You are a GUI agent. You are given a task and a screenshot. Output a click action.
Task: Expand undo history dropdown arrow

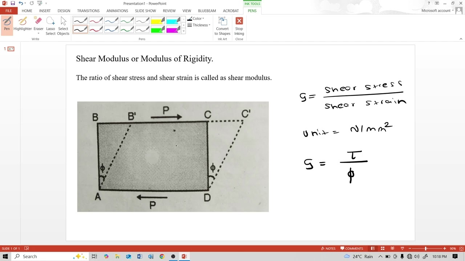[25, 3]
